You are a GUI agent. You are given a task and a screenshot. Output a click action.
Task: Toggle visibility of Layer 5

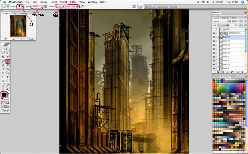pos(214,57)
